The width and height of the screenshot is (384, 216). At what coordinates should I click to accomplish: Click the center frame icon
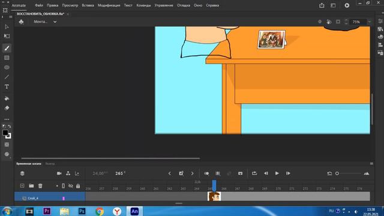(240, 173)
